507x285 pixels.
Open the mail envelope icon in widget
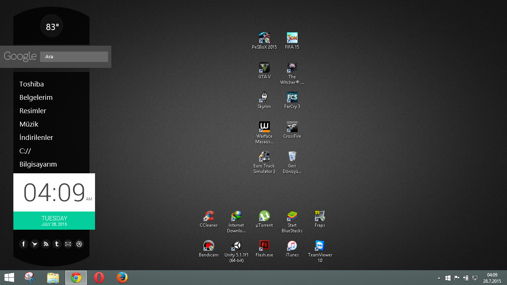point(68,244)
